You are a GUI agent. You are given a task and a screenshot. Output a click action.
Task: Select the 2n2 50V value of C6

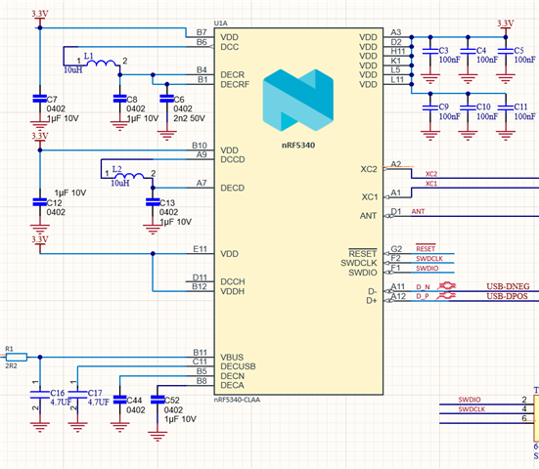(x=189, y=118)
